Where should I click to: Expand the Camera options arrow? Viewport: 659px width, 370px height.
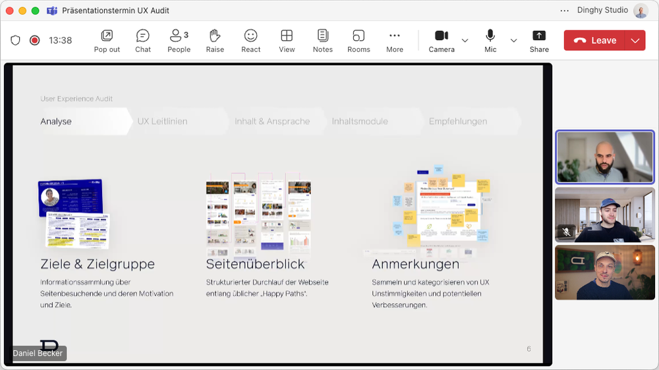pyautogui.click(x=465, y=40)
